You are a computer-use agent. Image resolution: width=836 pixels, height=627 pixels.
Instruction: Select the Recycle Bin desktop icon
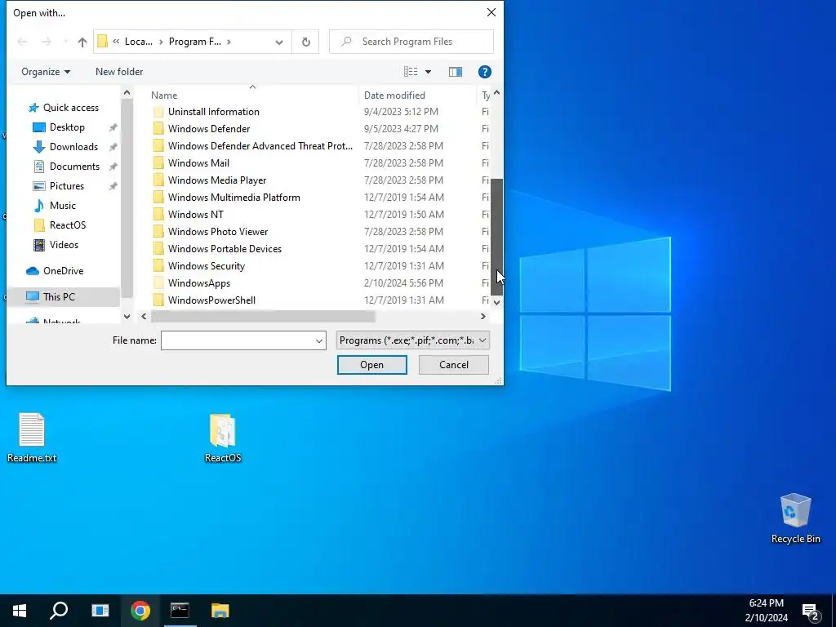(795, 518)
